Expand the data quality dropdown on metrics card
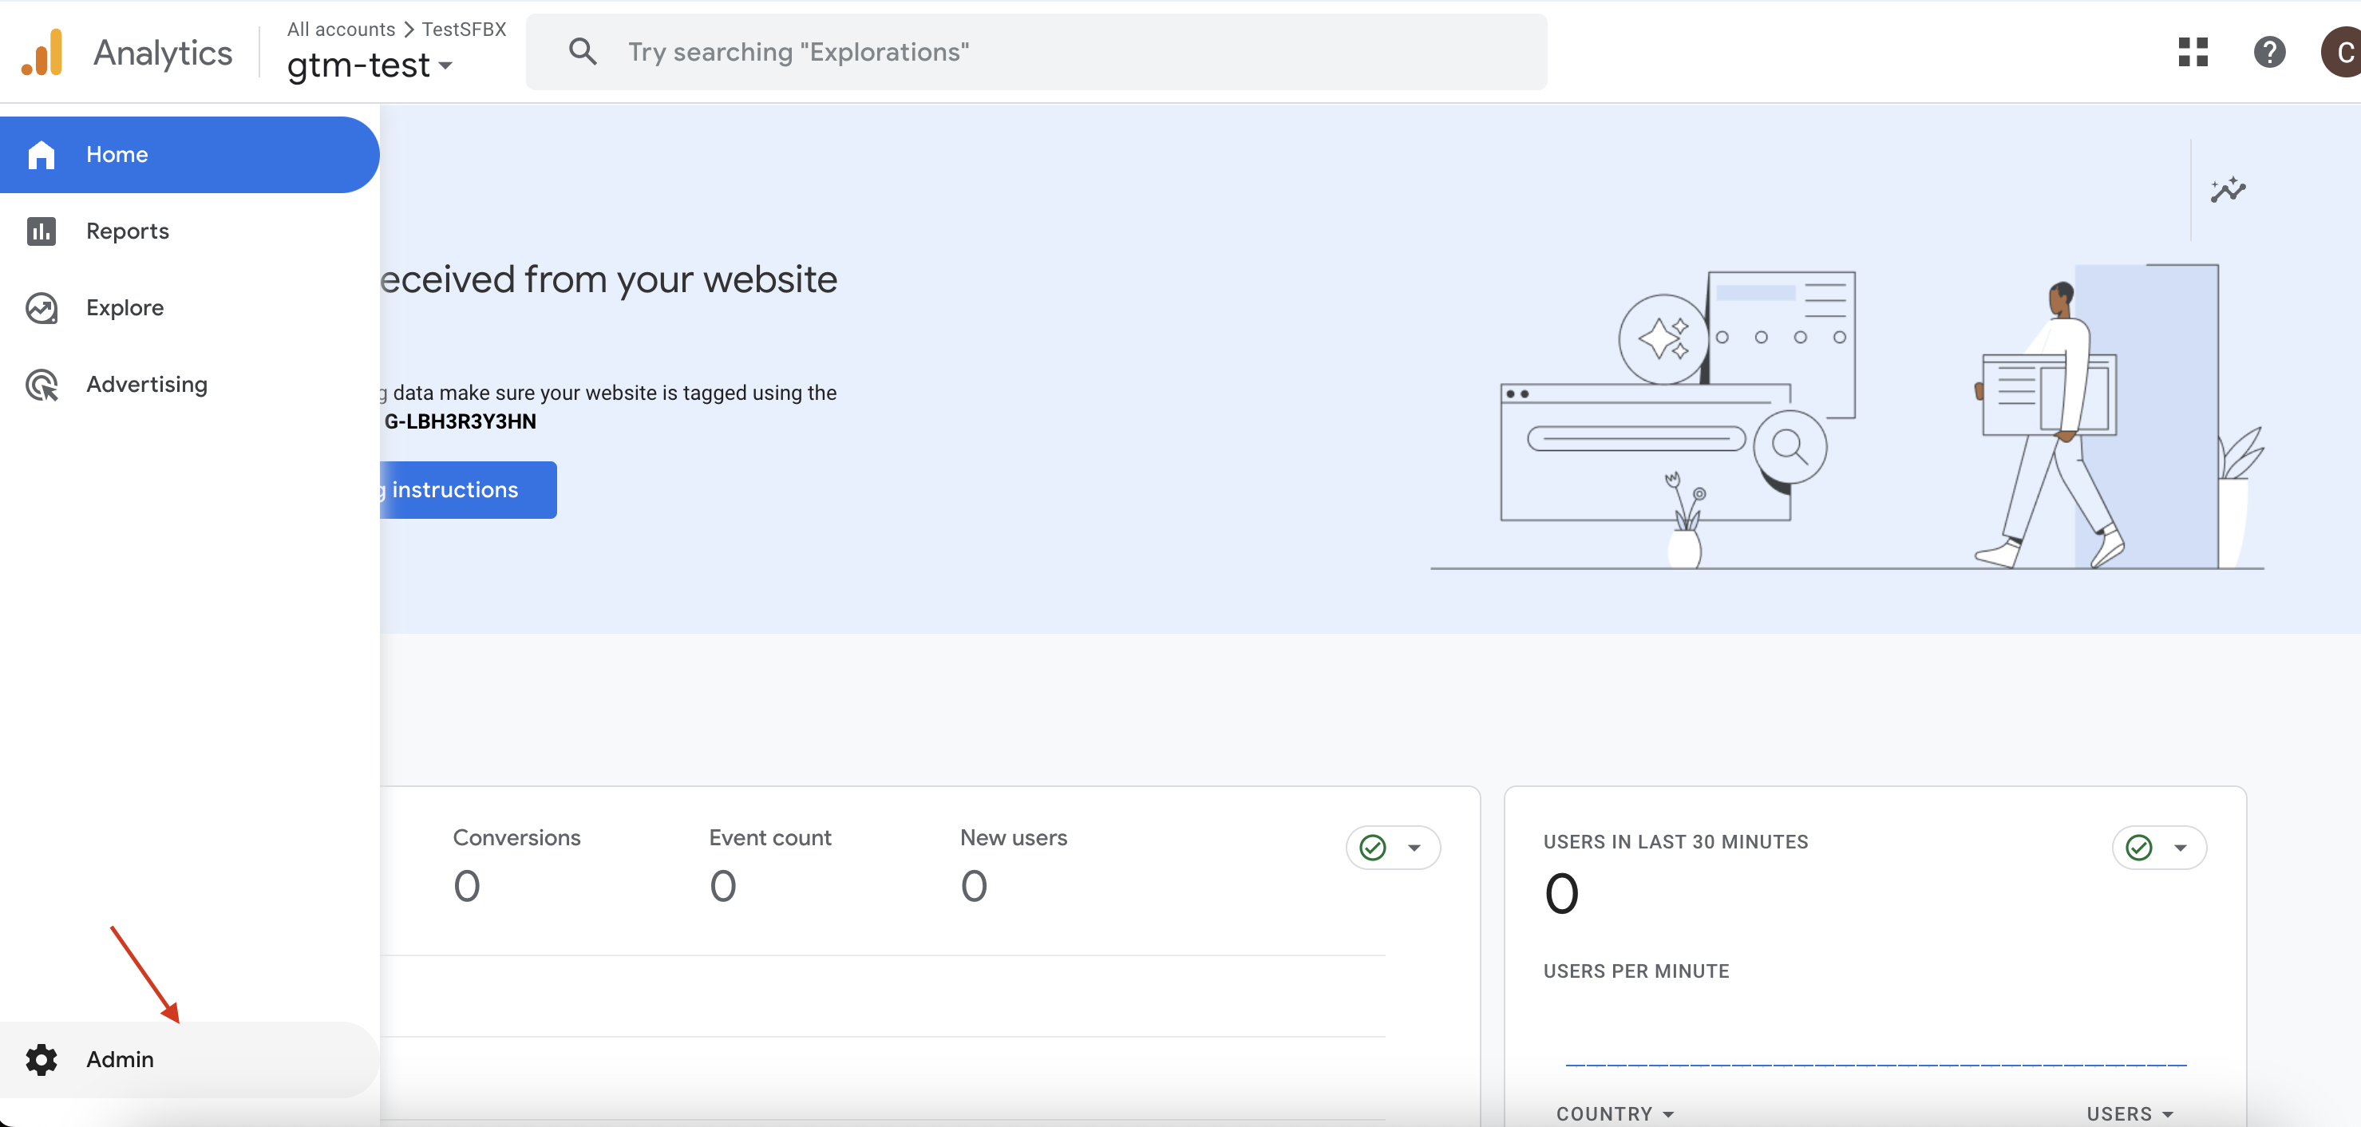Viewport: 2361px width, 1127px height. [1414, 848]
